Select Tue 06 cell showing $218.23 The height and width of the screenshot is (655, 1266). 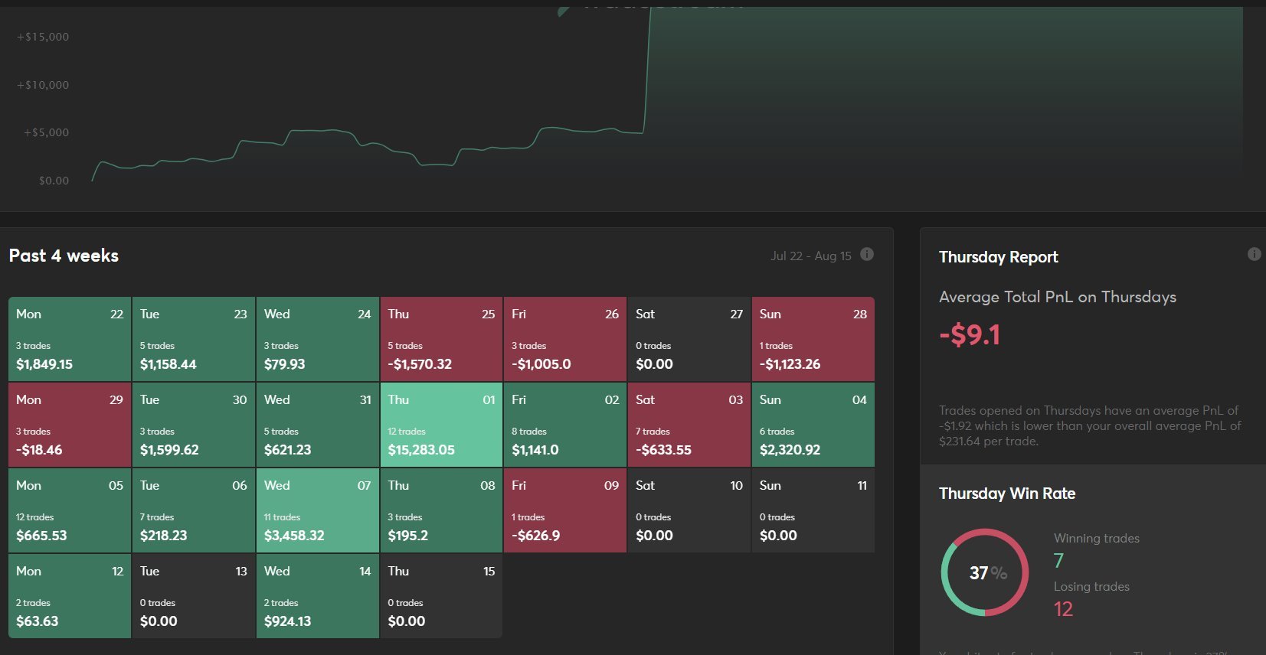(x=194, y=510)
